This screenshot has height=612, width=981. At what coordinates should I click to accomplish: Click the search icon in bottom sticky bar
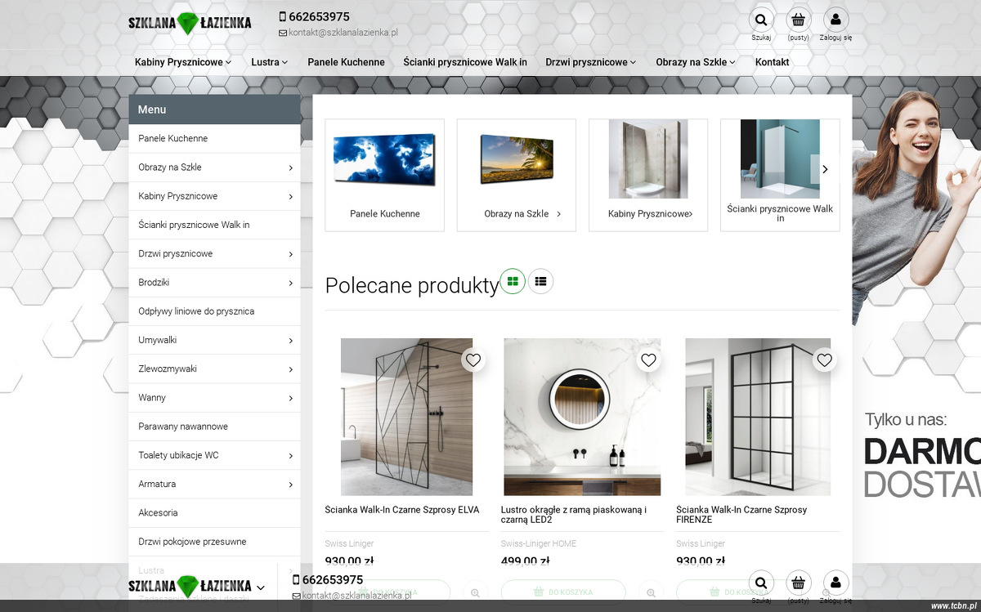tap(761, 583)
